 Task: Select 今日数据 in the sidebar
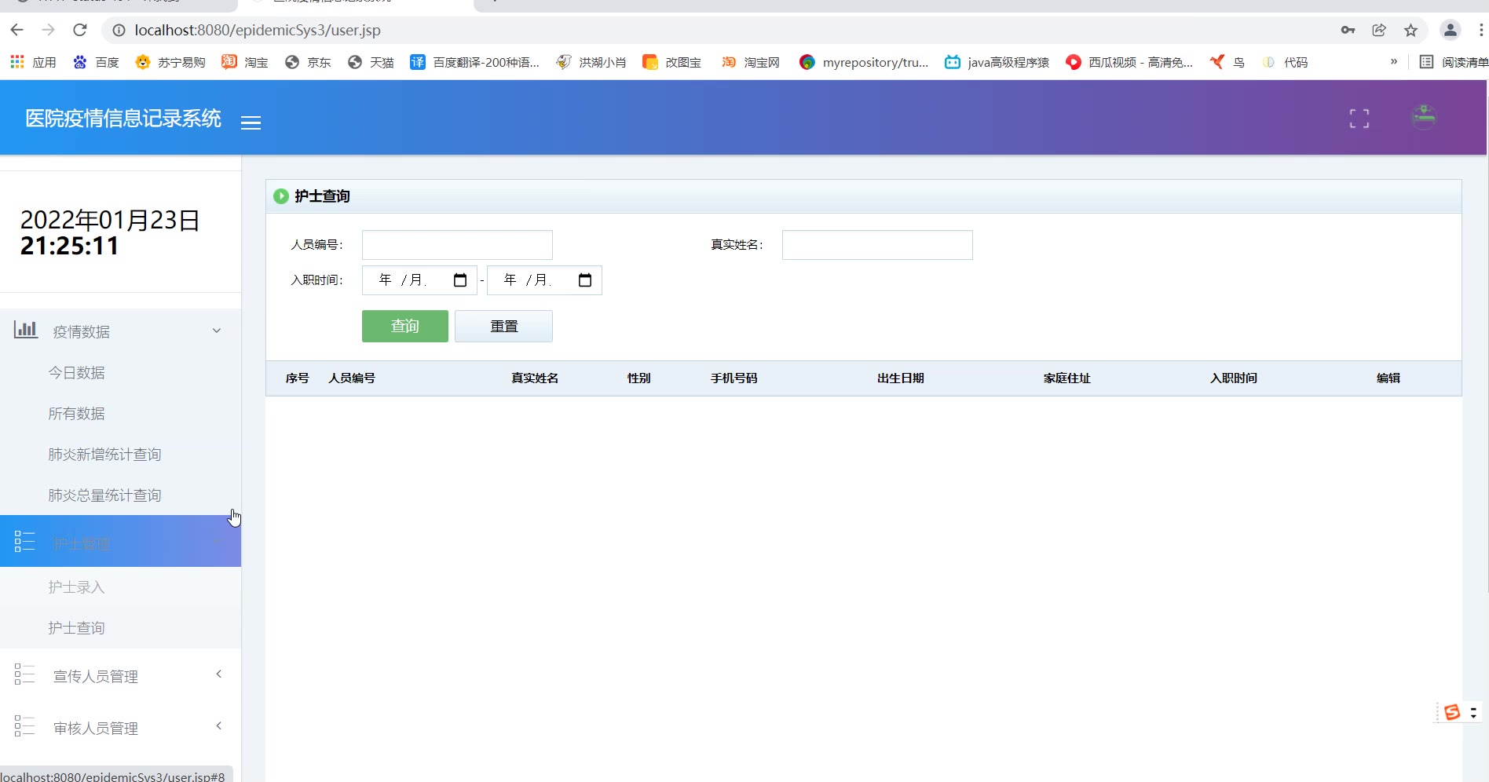tap(76, 373)
